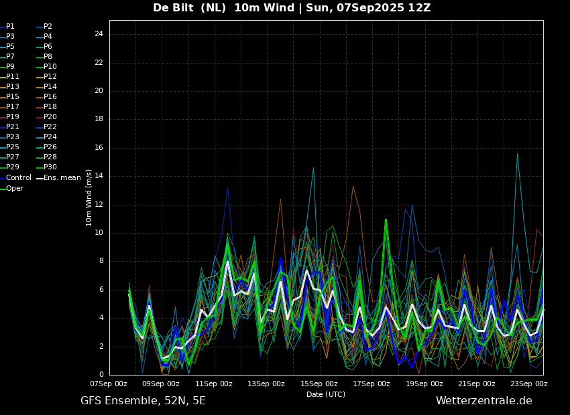Screen dimensions: 570x415
Task: Select the Control legend label
Action: 19,178
